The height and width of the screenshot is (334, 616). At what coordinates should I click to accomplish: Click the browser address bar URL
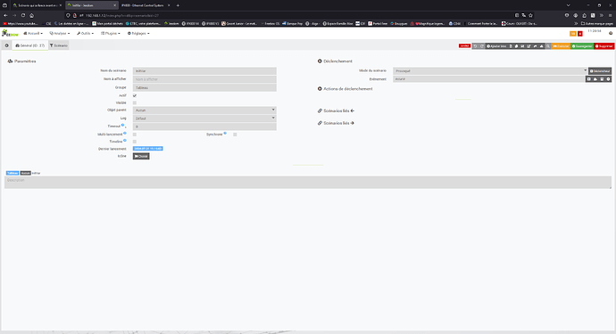(x=122, y=15)
